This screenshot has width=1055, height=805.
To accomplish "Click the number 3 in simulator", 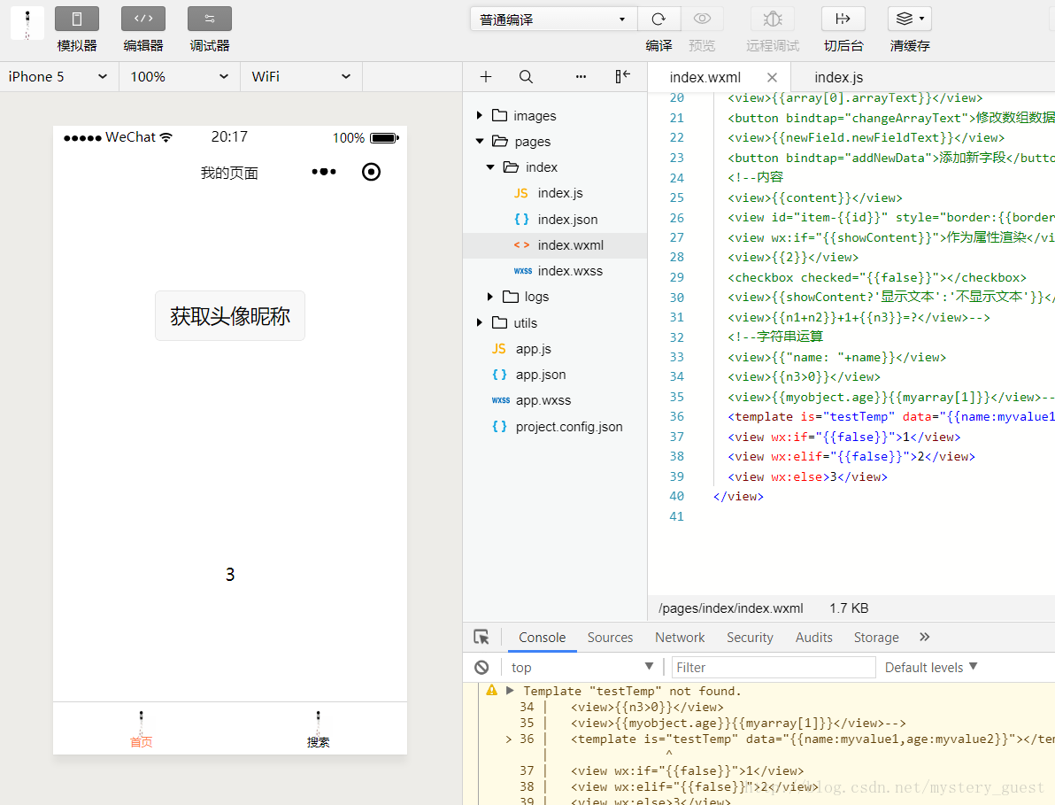I will pos(230,574).
